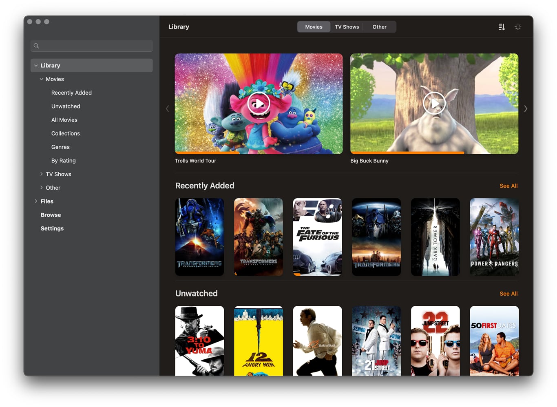This screenshot has width=557, height=407.
Task: Click the Unwatched section heading
Action: click(197, 293)
